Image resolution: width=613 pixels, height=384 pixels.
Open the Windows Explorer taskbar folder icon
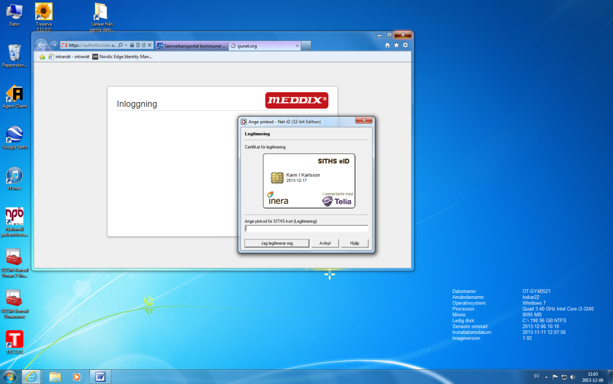tap(55, 377)
